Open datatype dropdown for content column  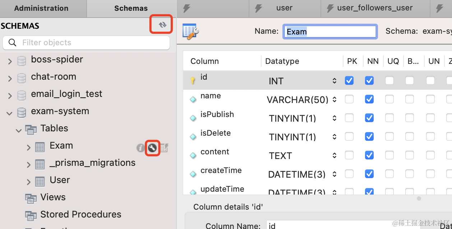(x=335, y=155)
